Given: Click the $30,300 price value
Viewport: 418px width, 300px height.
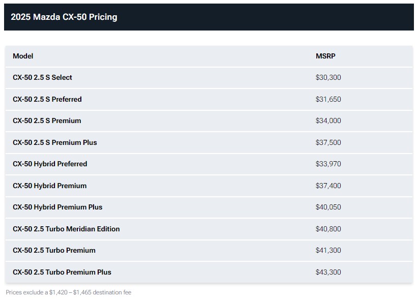Looking at the screenshot, I should pos(328,77).
